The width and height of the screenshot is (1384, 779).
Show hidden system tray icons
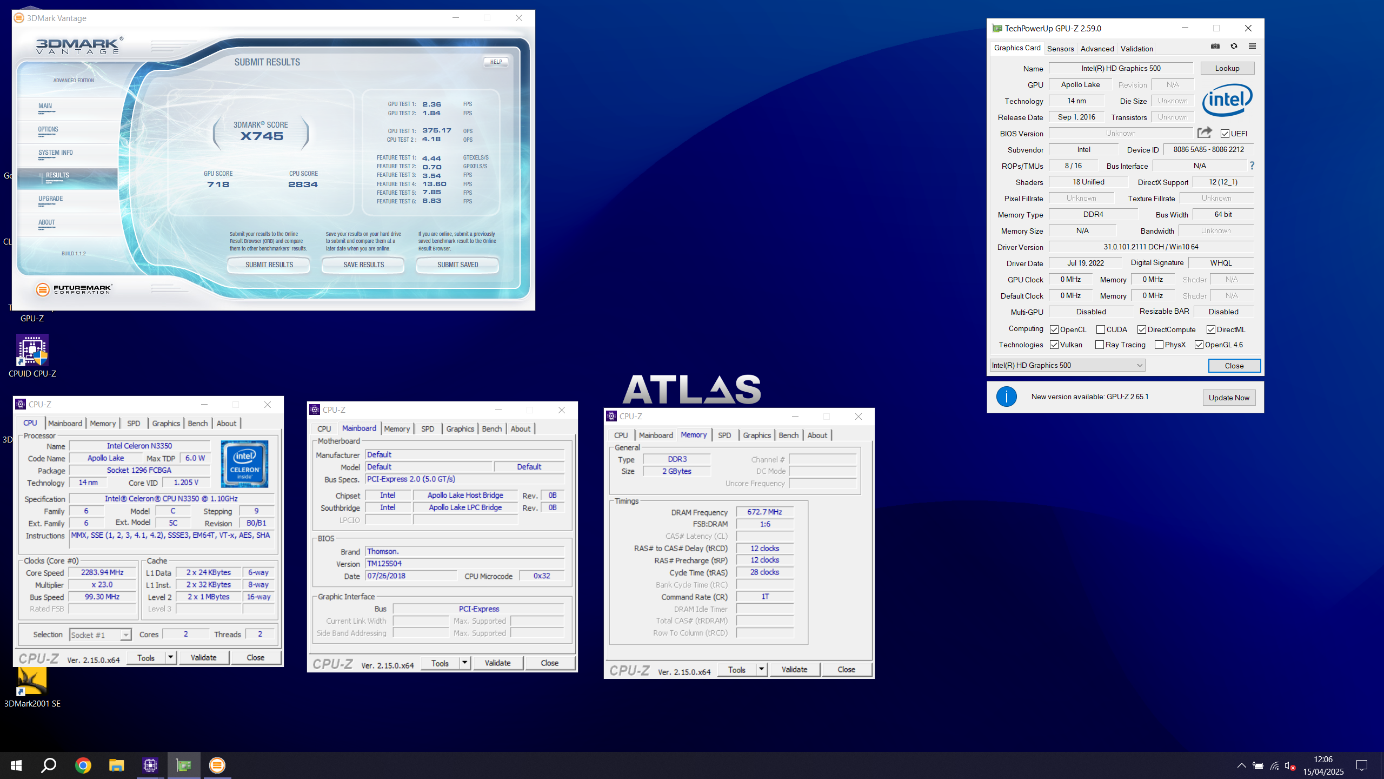[1241, 765]
